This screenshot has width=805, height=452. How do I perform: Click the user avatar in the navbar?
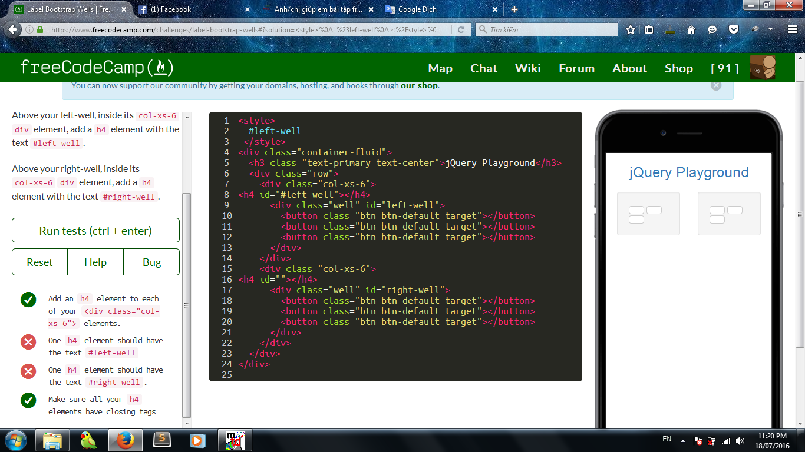(762, 68)
